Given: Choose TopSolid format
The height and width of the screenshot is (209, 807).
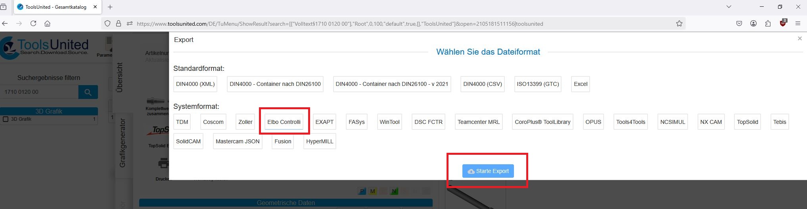Looking at the screenshot, I should coord(748,122).
